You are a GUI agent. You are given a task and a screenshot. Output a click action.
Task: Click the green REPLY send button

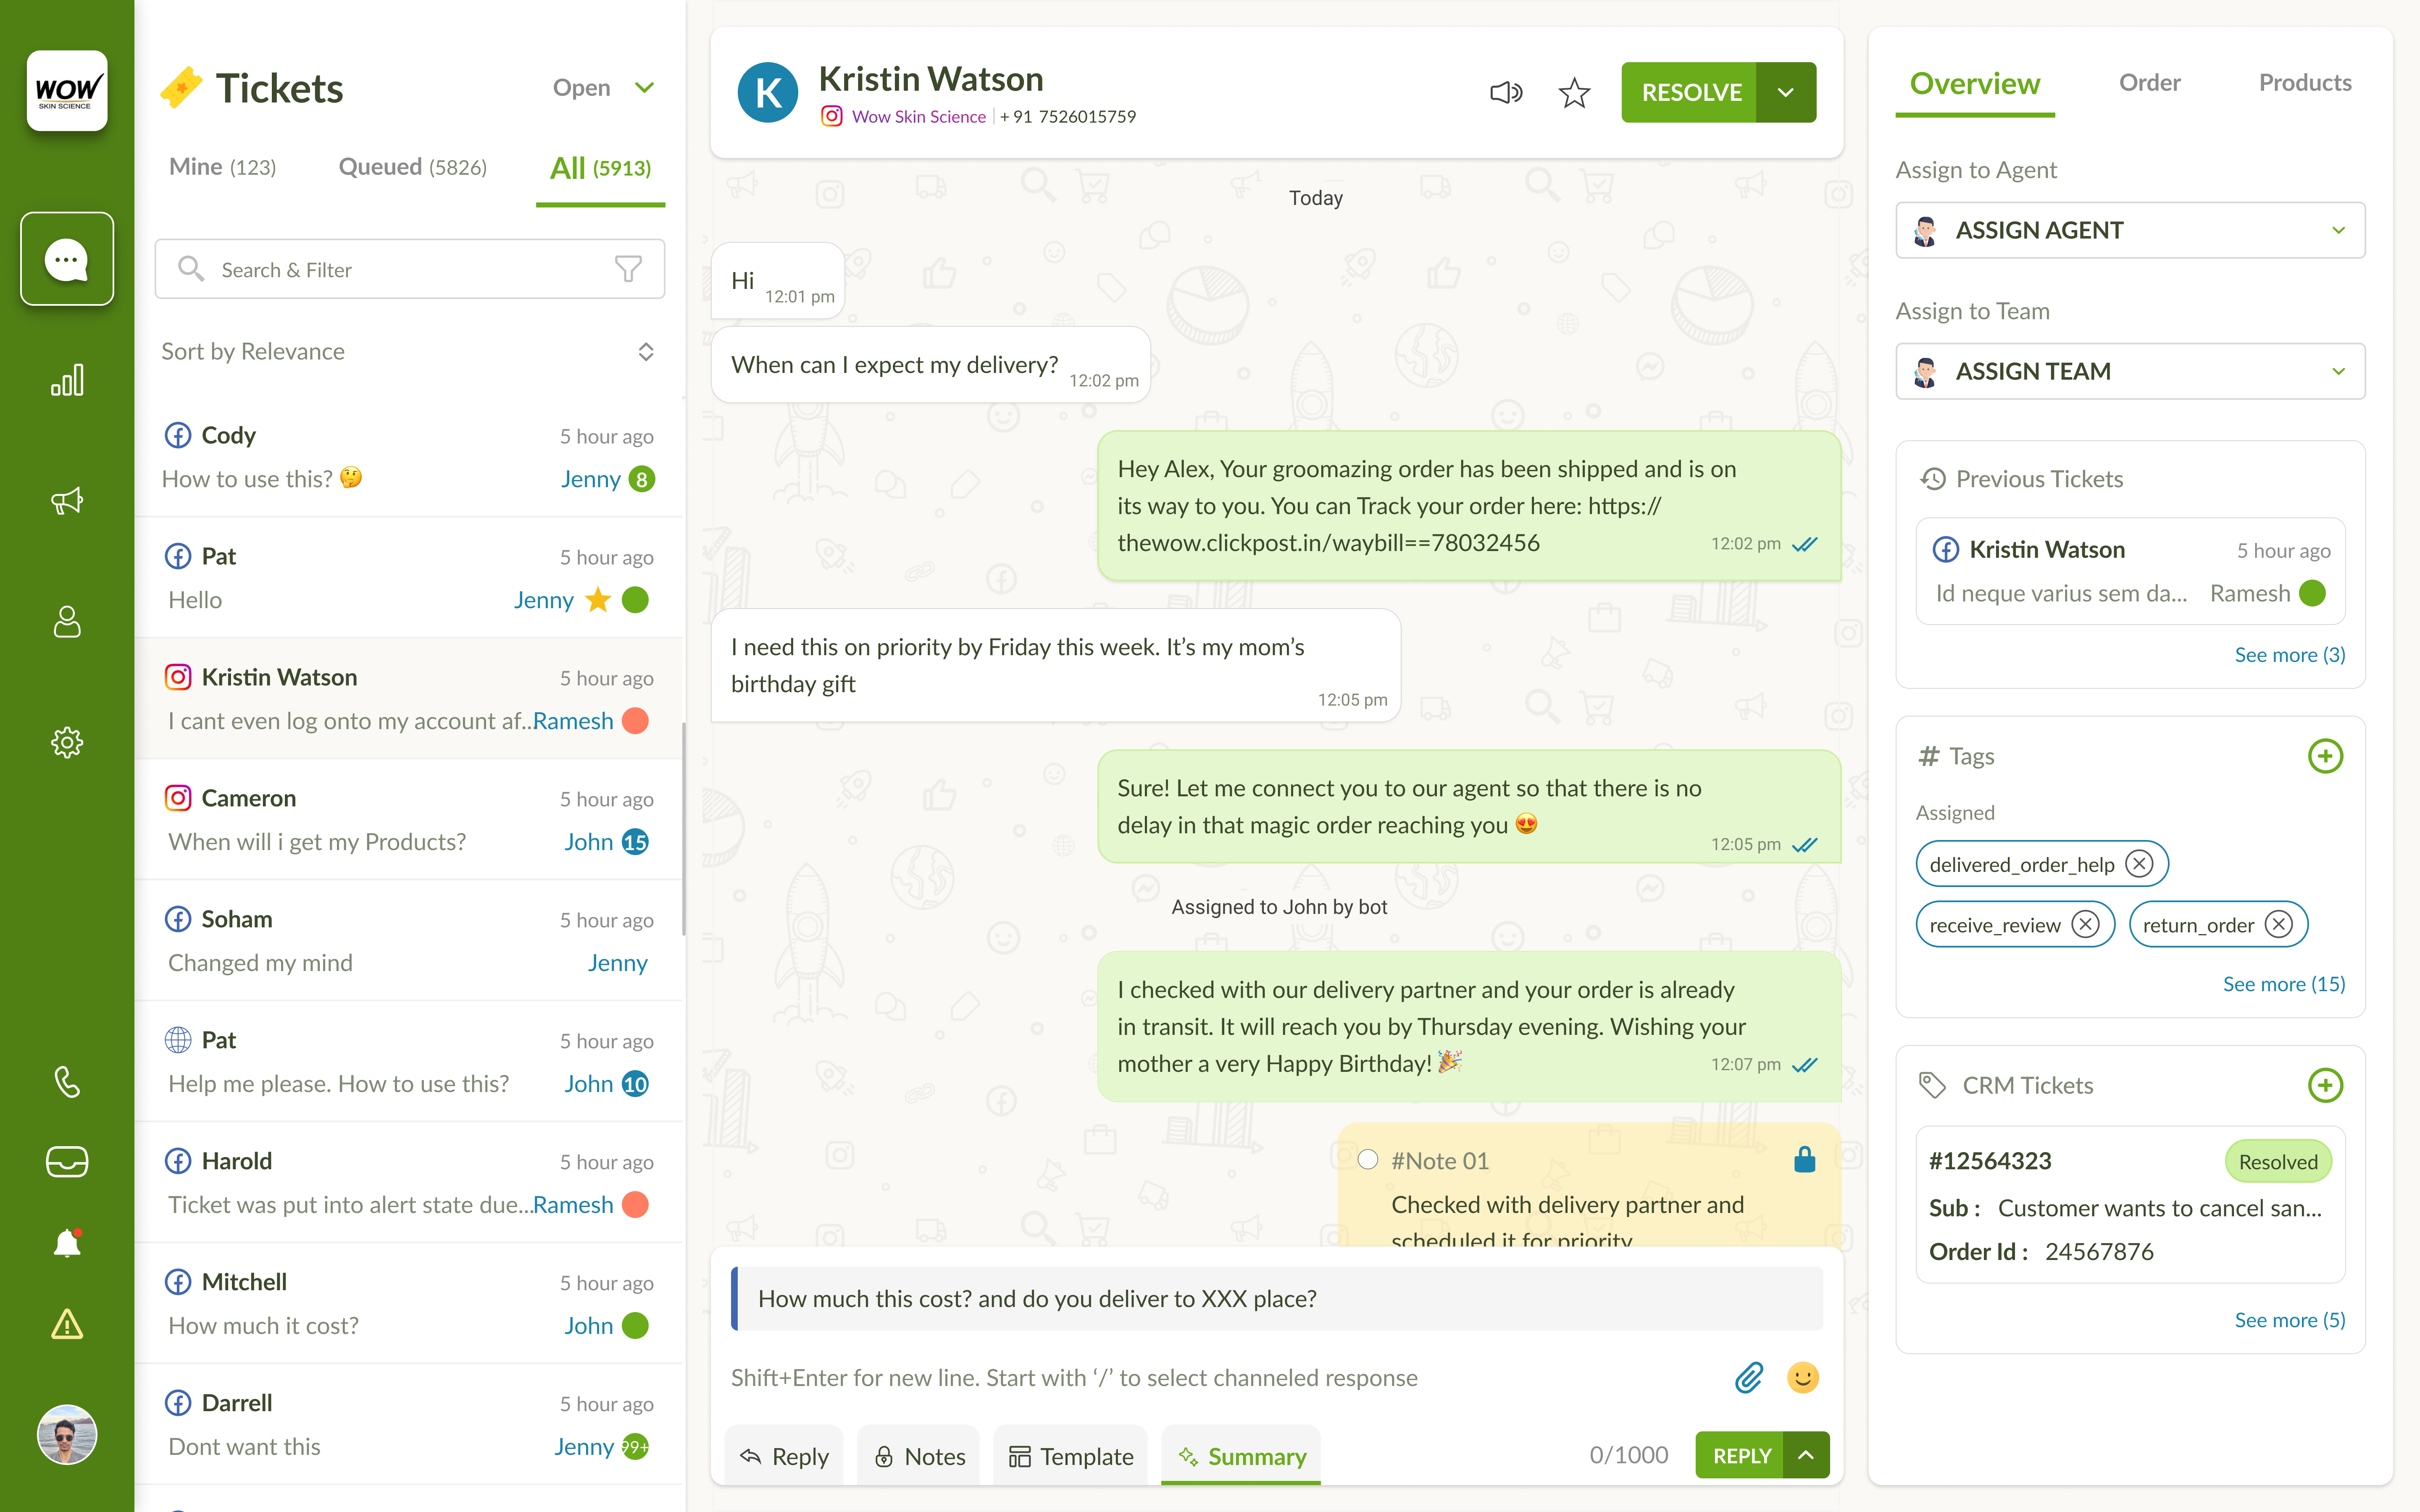pyautogui.click(x=1740, y=1455)
